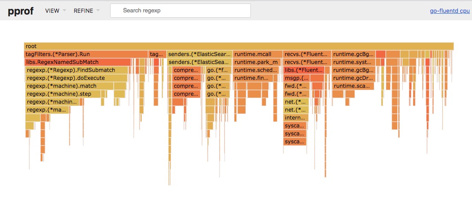This screenshot has height=206, width=472.
Task: Select the regexp.(*machine).match frame
Action: [x=75, y=86]
